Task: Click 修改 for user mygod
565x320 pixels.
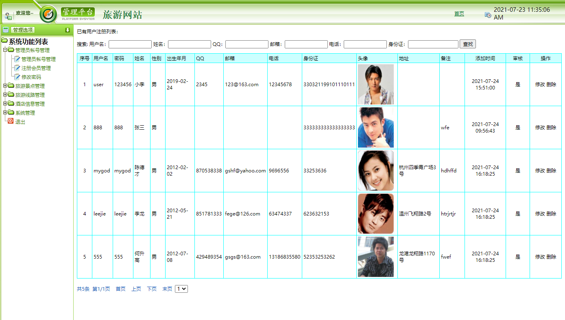Action: click(540, 171)
